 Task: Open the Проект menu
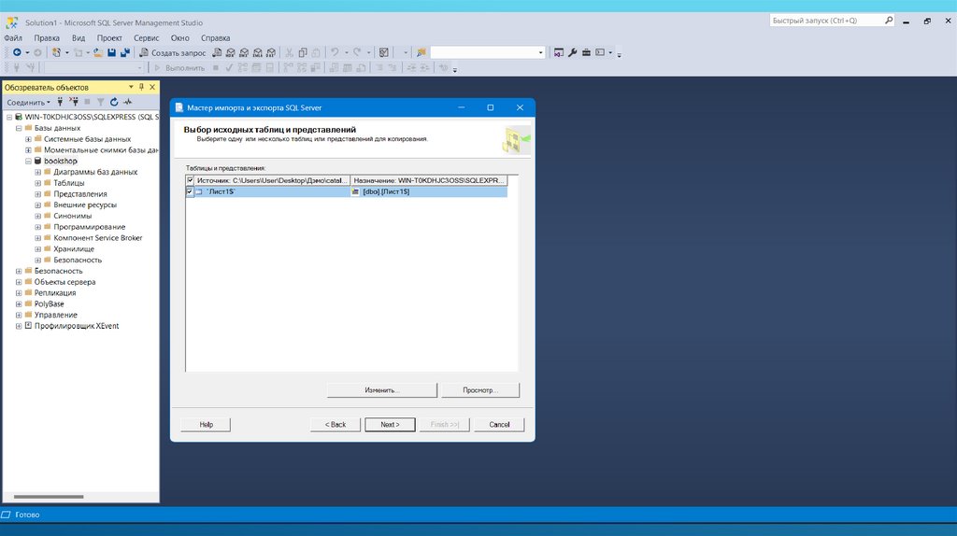click(109, 37)
